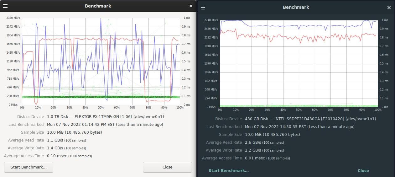Click Benchmark title of the INTEL window
This screenshot has width=395, height=177.
pyautogui.click(x=296, y=7)
